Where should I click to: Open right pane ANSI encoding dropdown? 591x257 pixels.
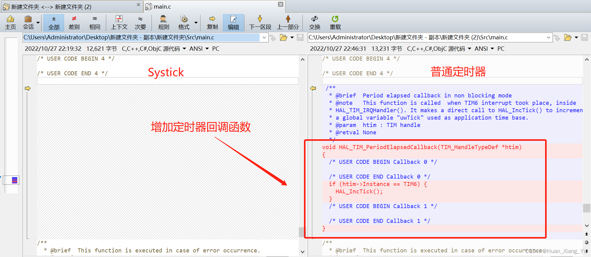(484, 49)
